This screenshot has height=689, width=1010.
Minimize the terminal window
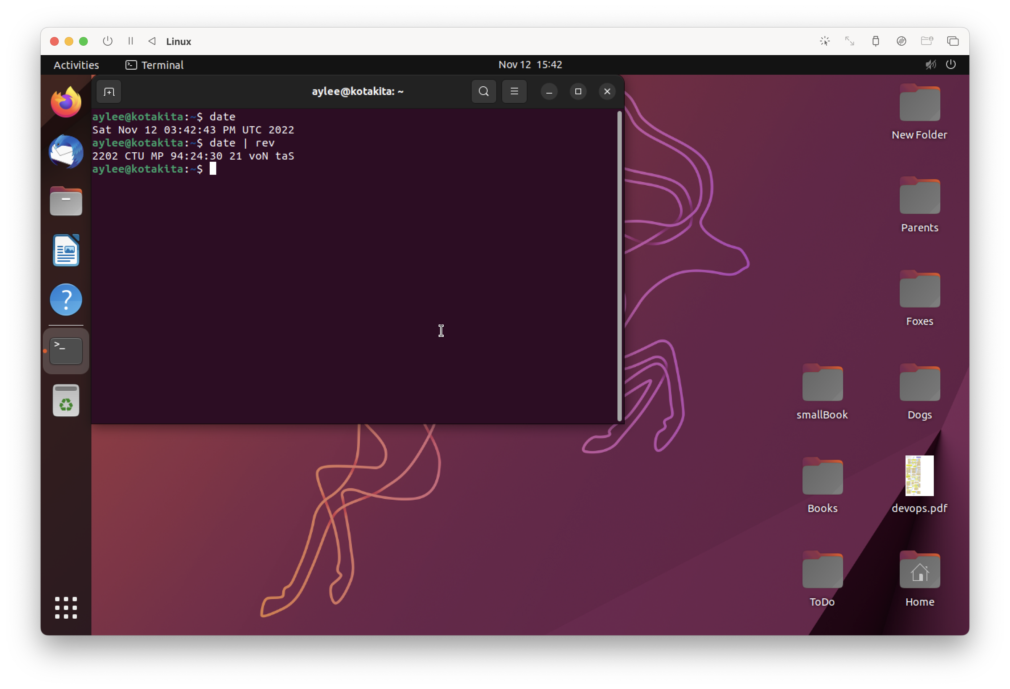549,92
